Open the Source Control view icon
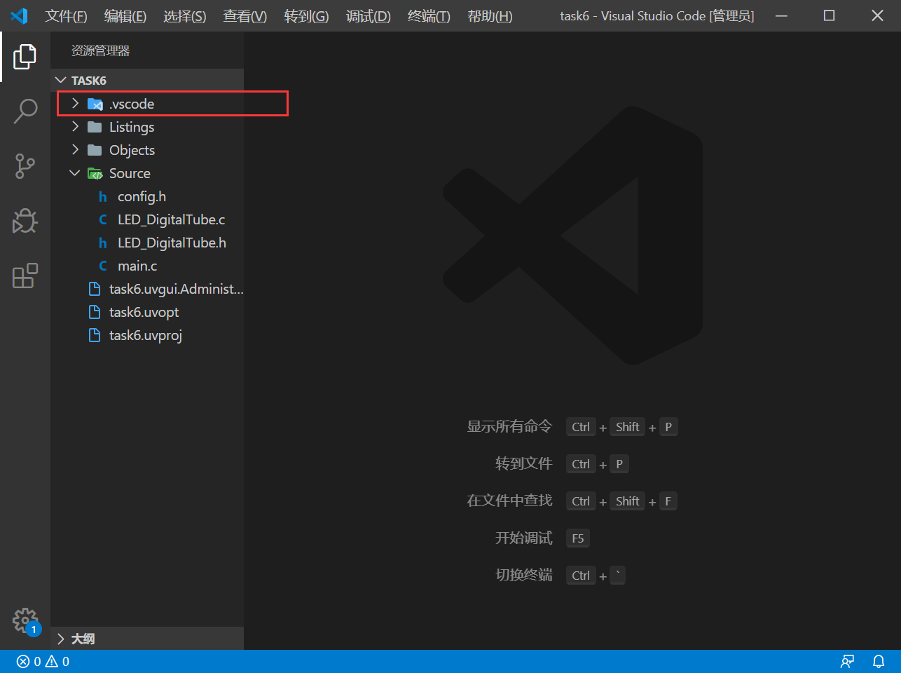901x673 pixels. [x=25, y=166]
